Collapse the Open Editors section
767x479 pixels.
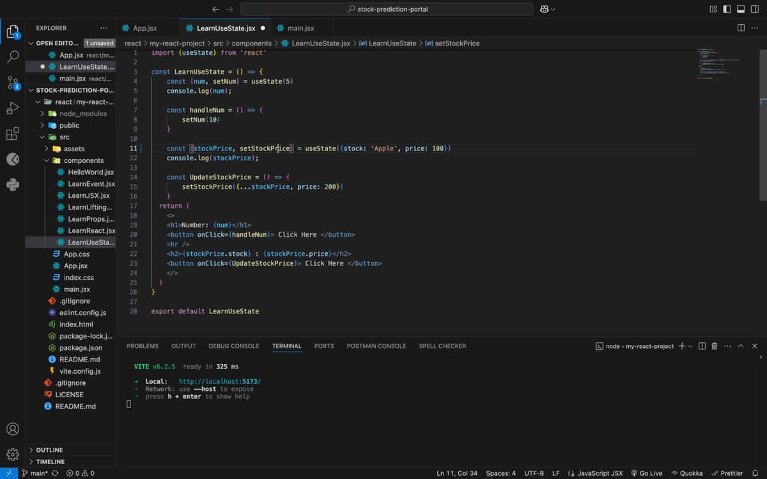(31, 43)
